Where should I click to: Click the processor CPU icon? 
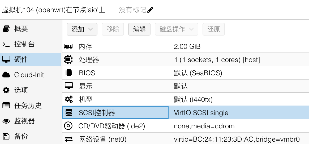tap(68, 60)
